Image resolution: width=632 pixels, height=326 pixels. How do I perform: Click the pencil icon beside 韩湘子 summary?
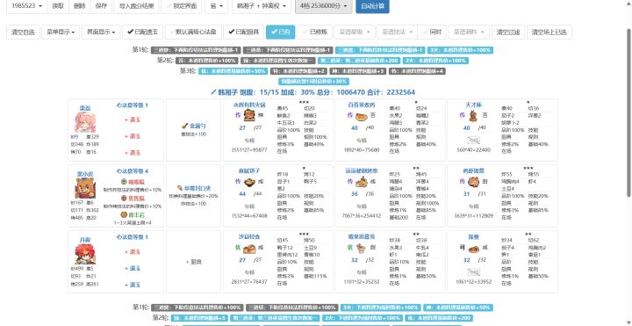pos(213,92)
